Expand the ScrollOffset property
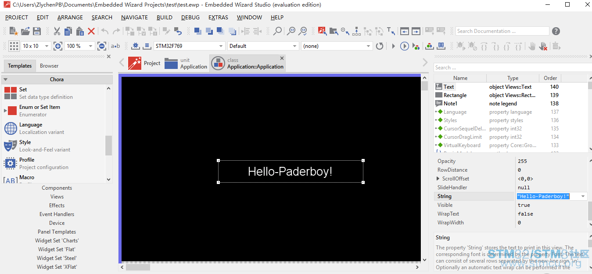Image resolution: width=592 pixels, height=274 pixels. (x=438, y=179)
